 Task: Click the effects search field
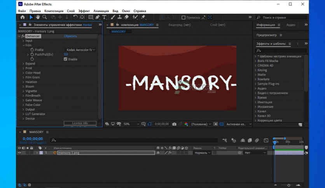coord(280,50)
